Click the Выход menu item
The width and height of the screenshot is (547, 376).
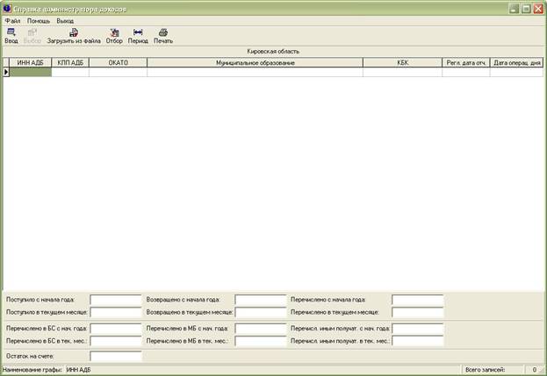(x=65, y=20)
